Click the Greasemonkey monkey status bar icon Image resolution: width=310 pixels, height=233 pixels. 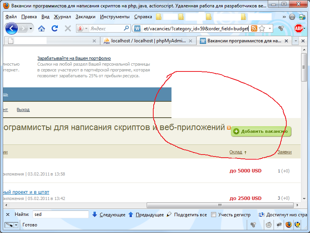[x=268, y=225]
